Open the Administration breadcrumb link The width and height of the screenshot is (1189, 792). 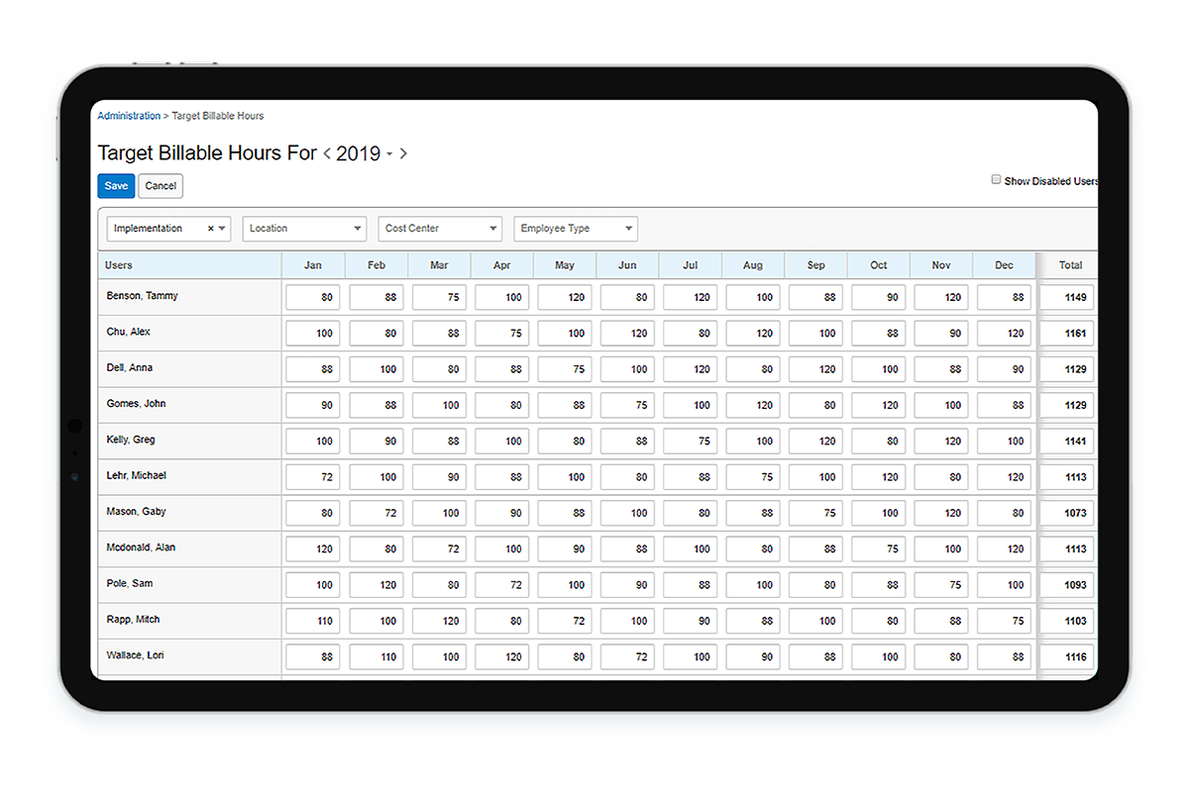coord(129,116)
